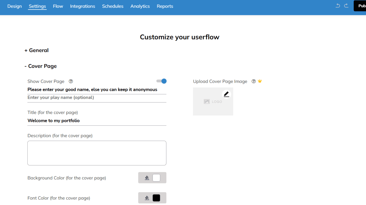Click help icon beside Upload Cover Page Image

point(254,81)
